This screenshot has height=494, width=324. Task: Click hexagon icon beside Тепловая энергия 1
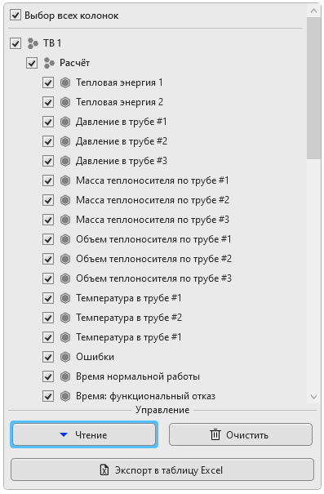(x=65, y=82)
